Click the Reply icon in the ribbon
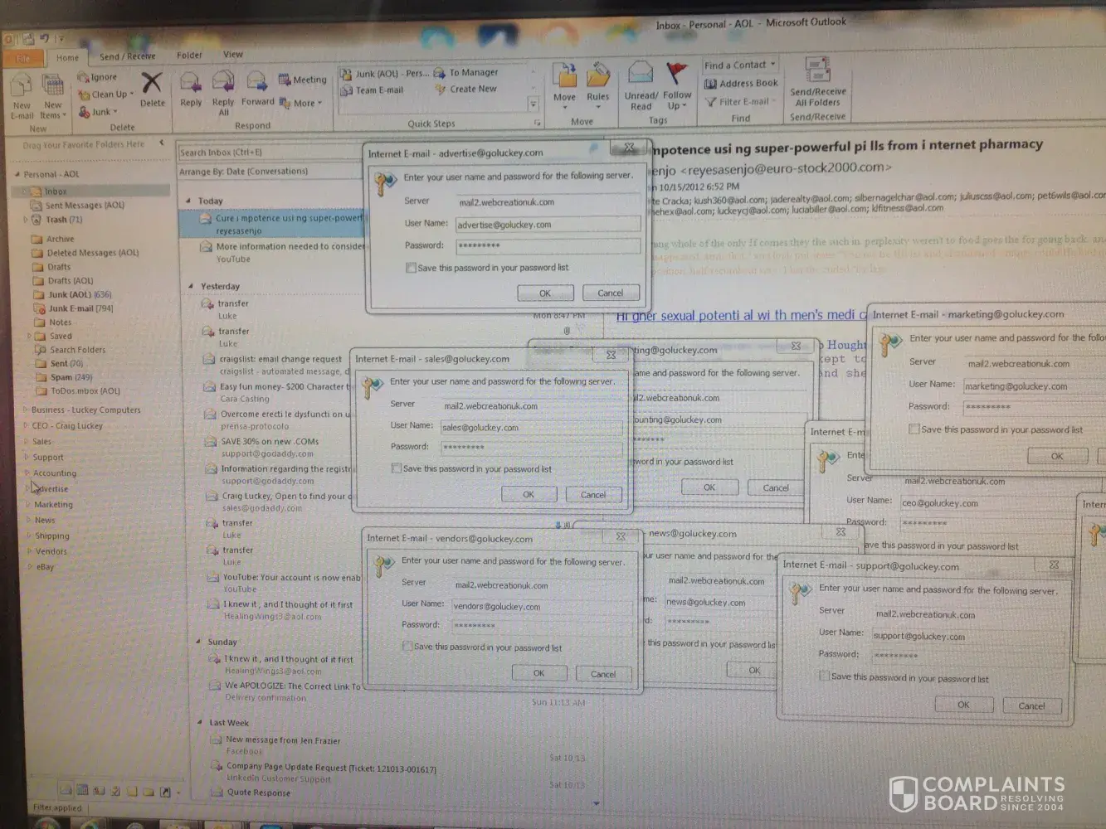This screenshot has width=1106, height=829. pyautogui.click(x=191, y=84)
